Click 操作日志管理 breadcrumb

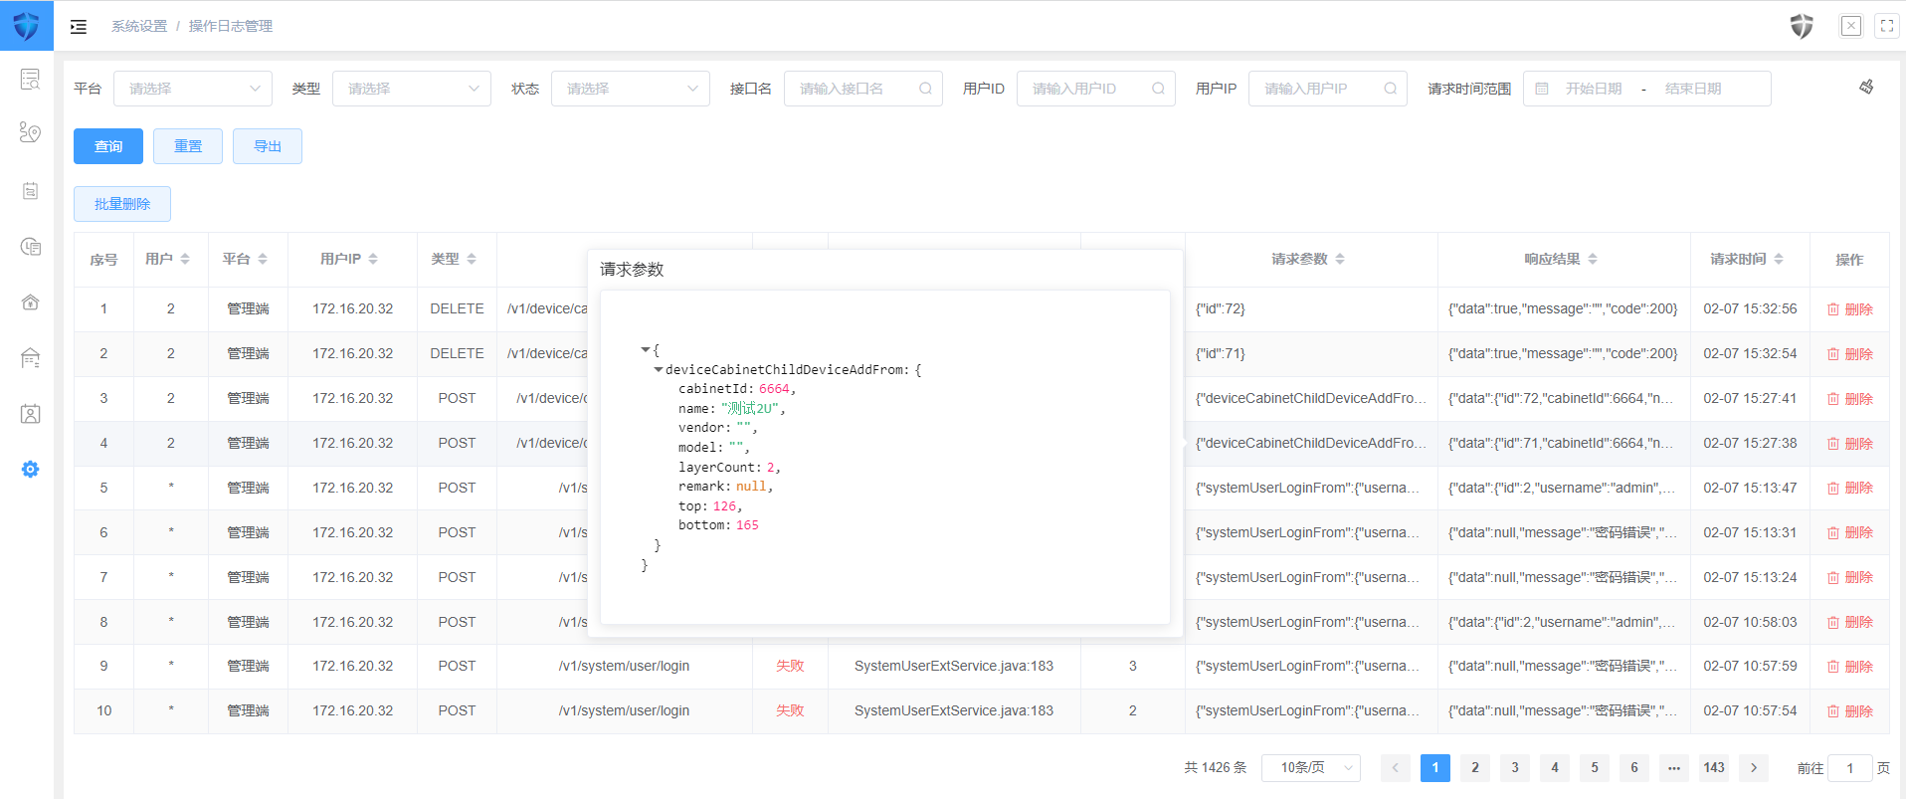(231, 26)
